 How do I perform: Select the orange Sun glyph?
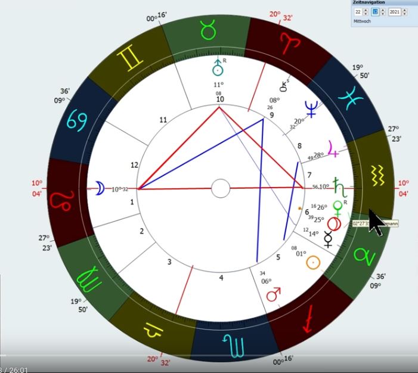(x=313, y=262)
